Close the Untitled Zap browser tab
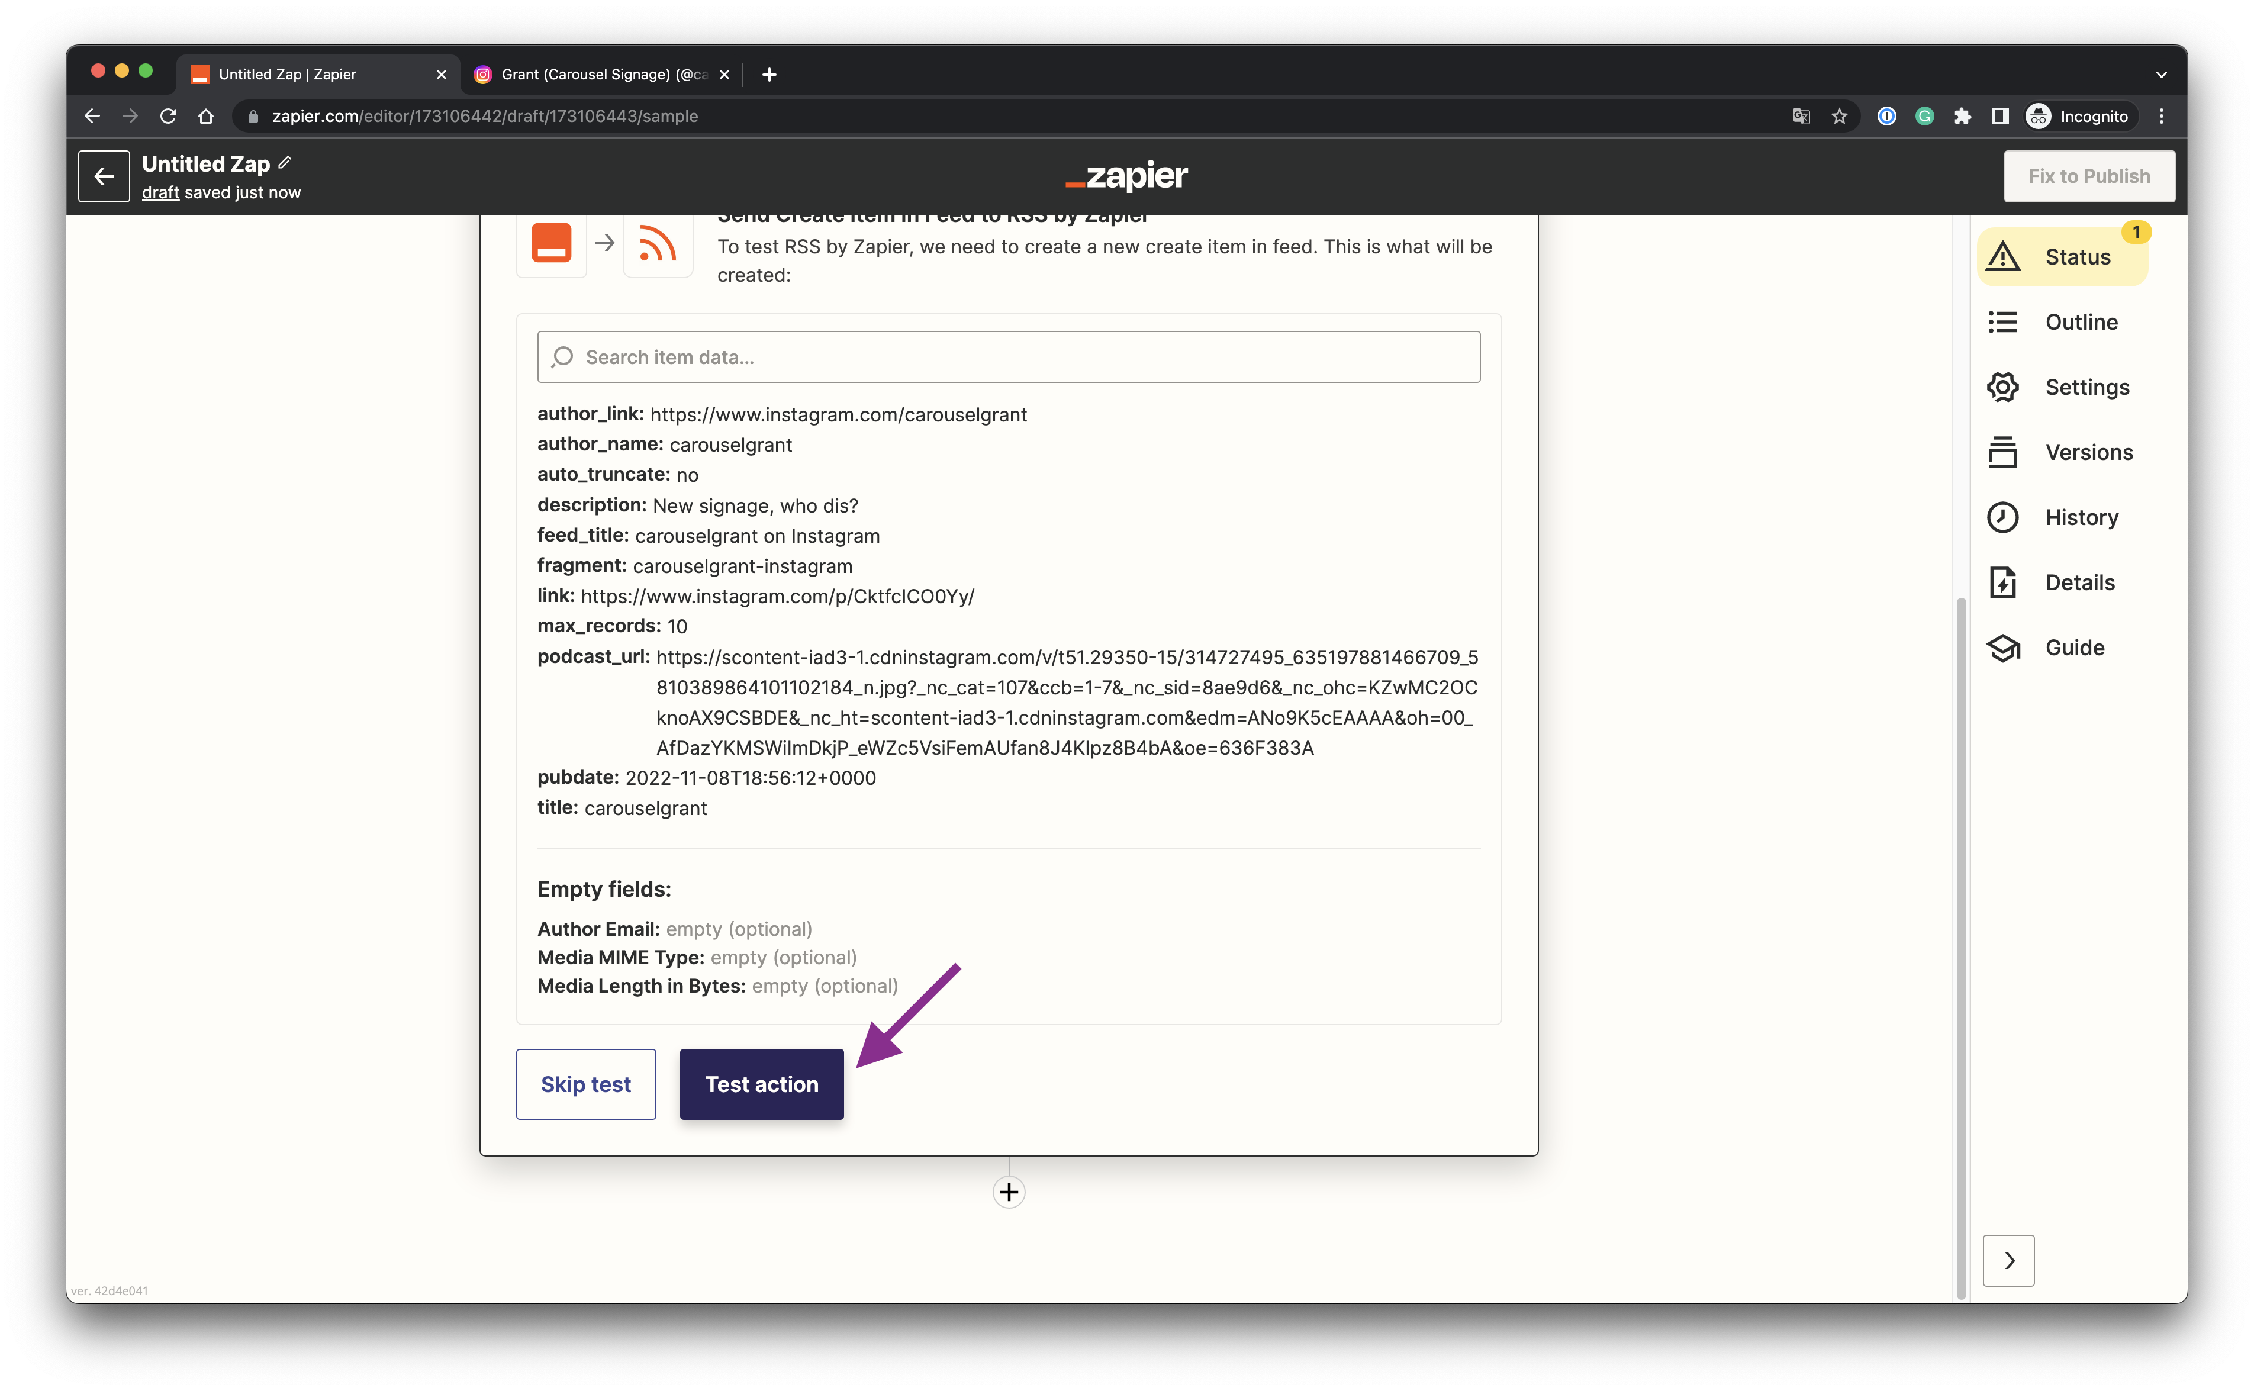 (442, 75)
